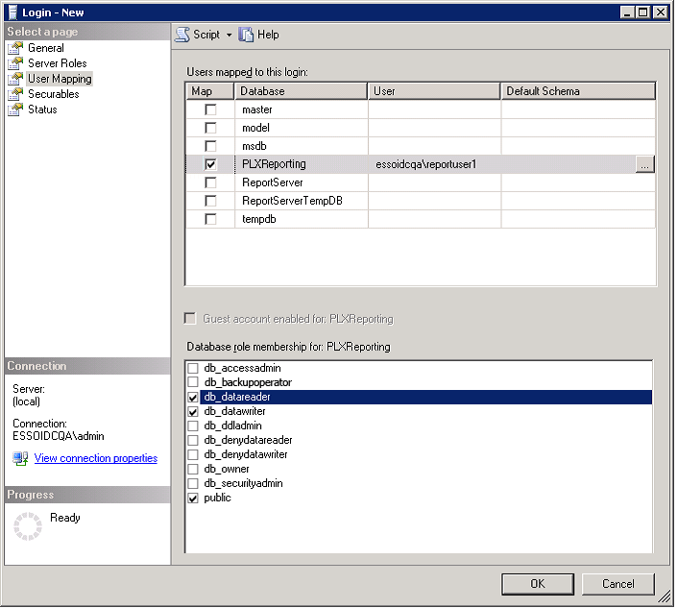Click the User Mapping page icon
The width and height of the screenshot is (677, 608).
click(15, 79)
